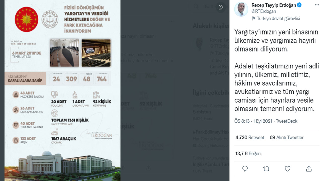Open the share tweet icon
Image resolution: width=322 pixels, height=181 pixels.
coord(309,169)
